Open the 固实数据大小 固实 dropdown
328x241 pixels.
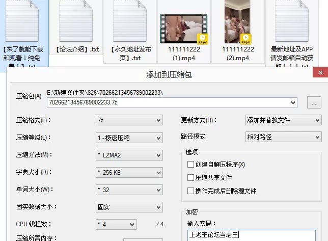[129, 207]
